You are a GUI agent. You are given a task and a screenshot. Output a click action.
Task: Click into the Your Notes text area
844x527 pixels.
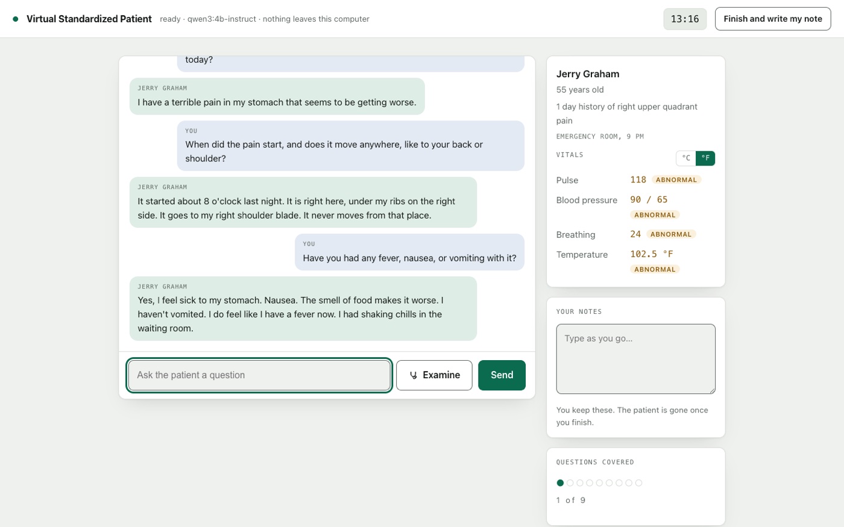pos(635,359)
